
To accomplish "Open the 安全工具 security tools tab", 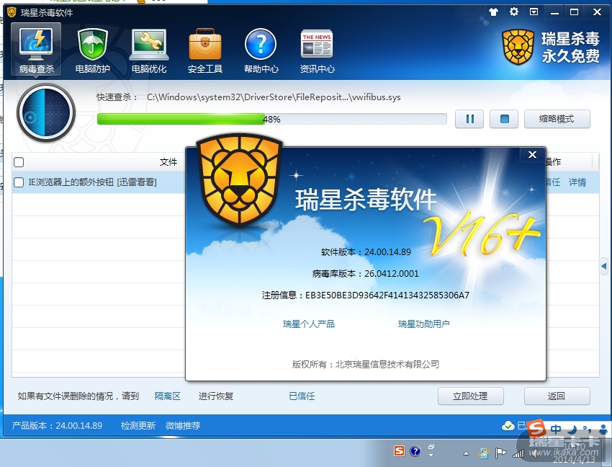I will (x=205, y=50).
